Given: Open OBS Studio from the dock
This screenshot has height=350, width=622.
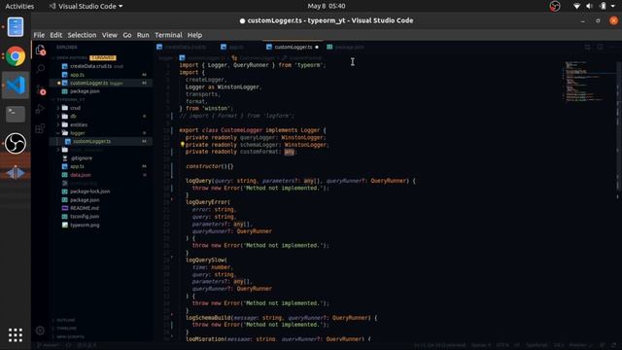Looking at the screenshot, I should (16, 143).
